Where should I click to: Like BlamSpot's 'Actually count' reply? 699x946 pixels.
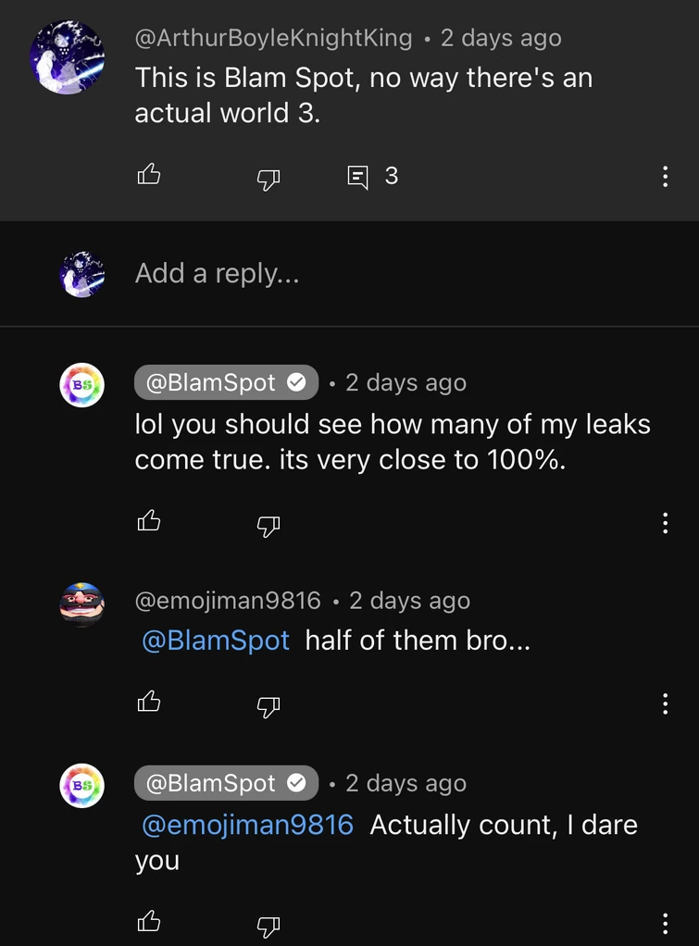149,921
